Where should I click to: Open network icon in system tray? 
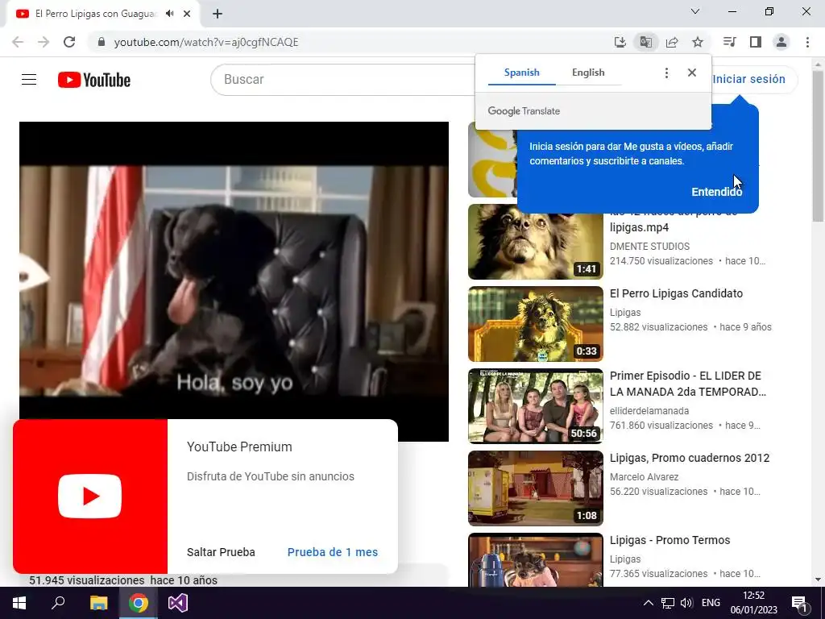coord(668,603)
